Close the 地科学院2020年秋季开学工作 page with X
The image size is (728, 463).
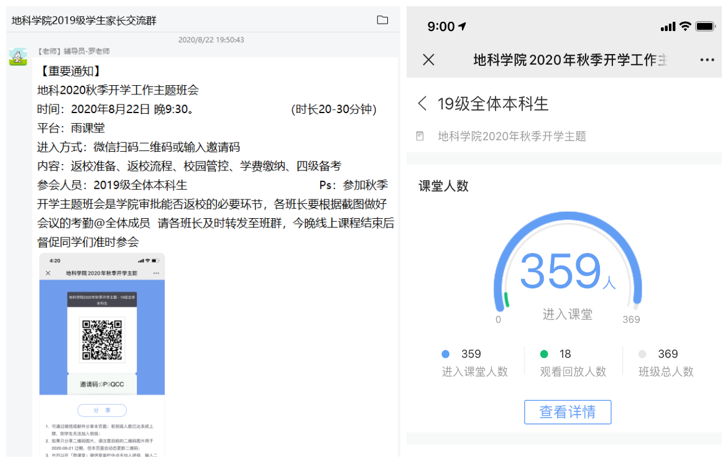[x=428, y=60]
